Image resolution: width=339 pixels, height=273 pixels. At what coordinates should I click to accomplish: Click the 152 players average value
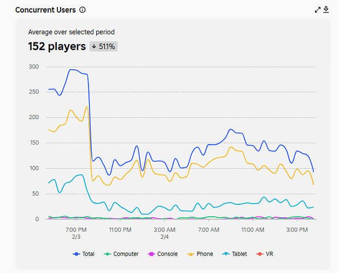pos(57,46)
